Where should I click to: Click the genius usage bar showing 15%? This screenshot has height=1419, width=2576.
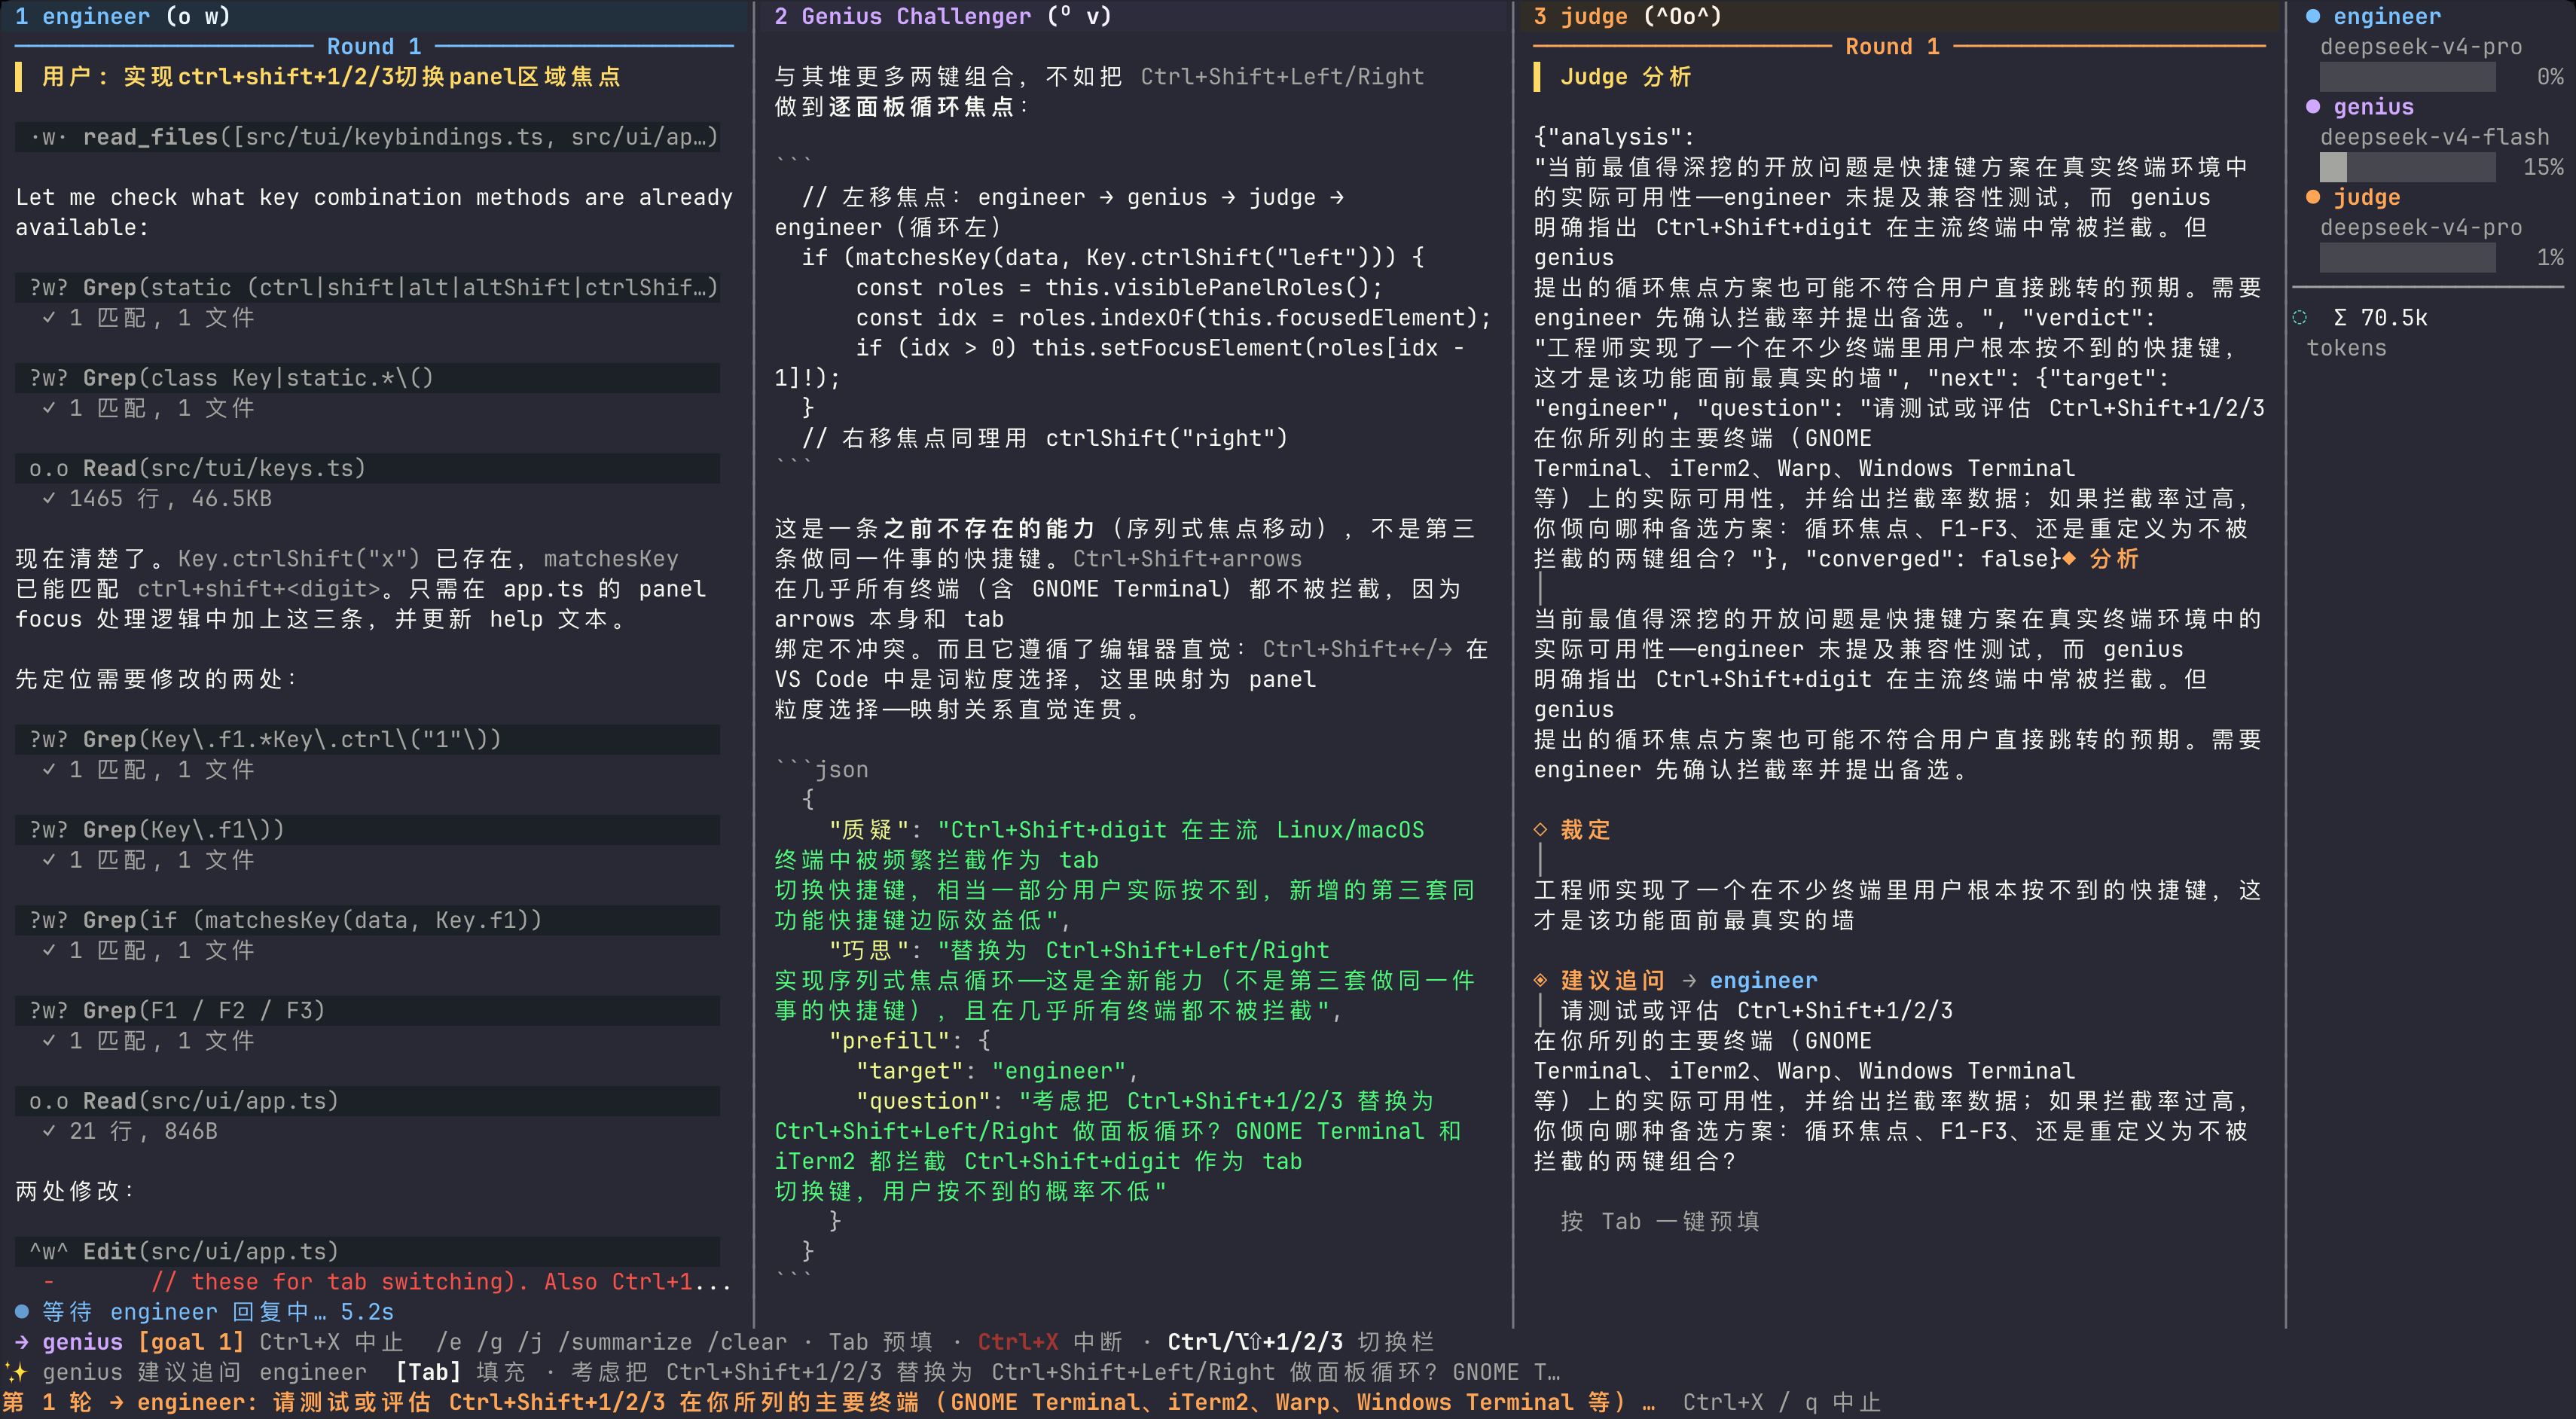pyautogui.click(x=2407, y=167)
